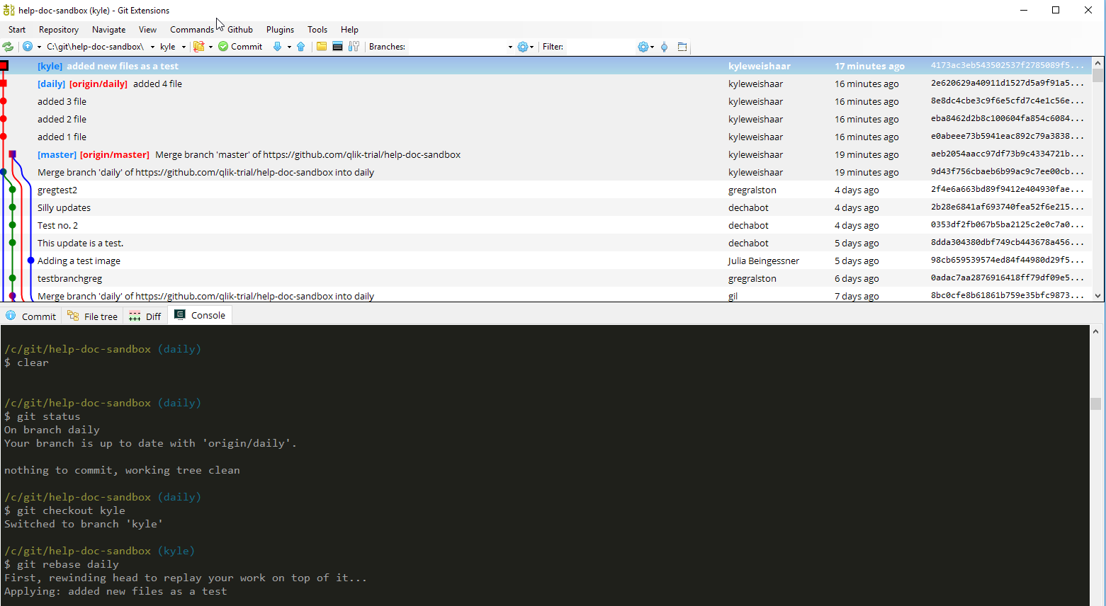Select the 'This update is a test.' commit

point(546,243)
